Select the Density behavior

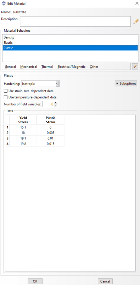click(70, 37)
